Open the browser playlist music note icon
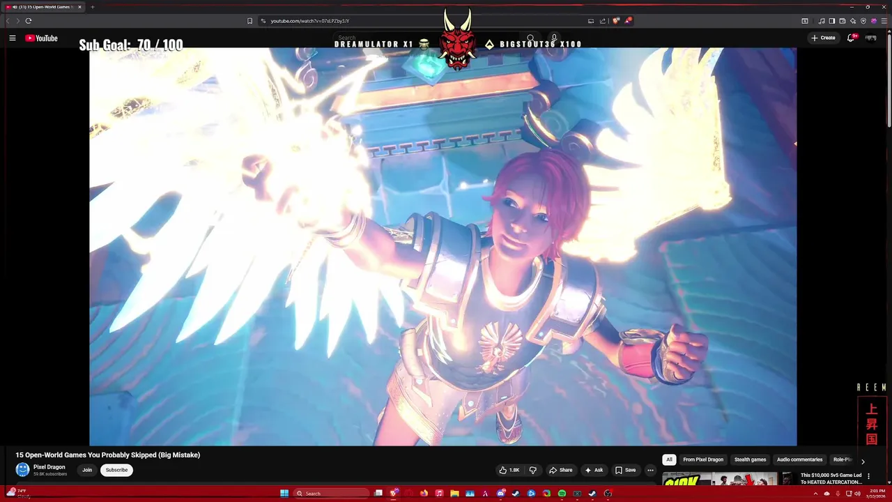Viewport: 892px width, 502px height. click(x=822, y=21)
